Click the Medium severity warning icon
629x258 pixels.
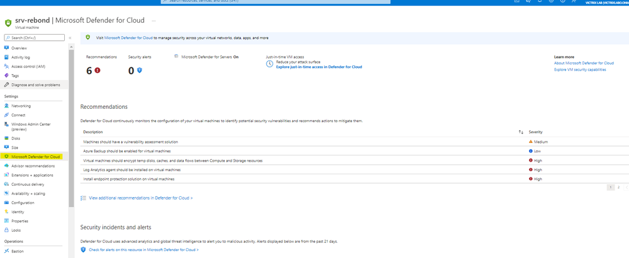click(531, 142)
